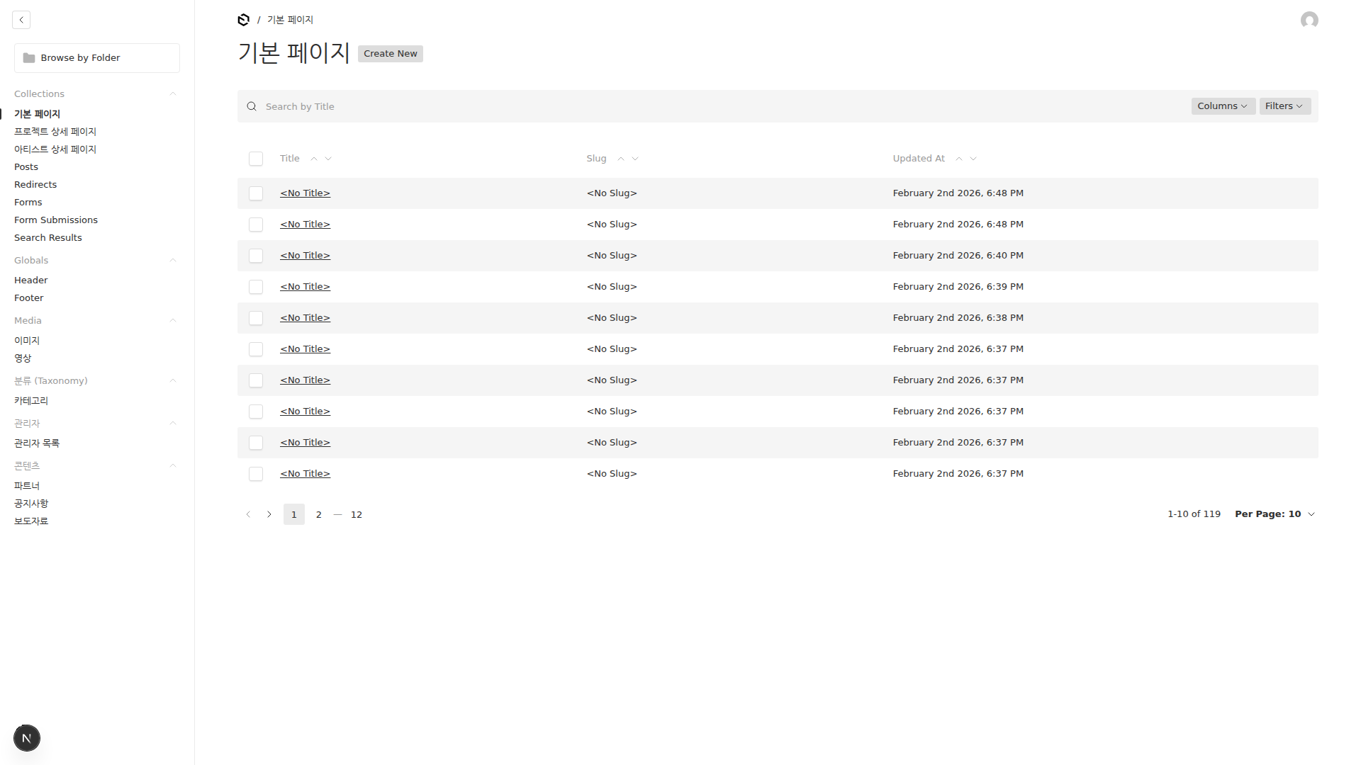
Task: Click the Create New button
Action: pyautogui.click(x=390, y=54)
